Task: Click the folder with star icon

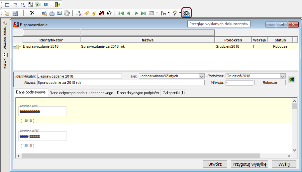Action: coord(152,13)
